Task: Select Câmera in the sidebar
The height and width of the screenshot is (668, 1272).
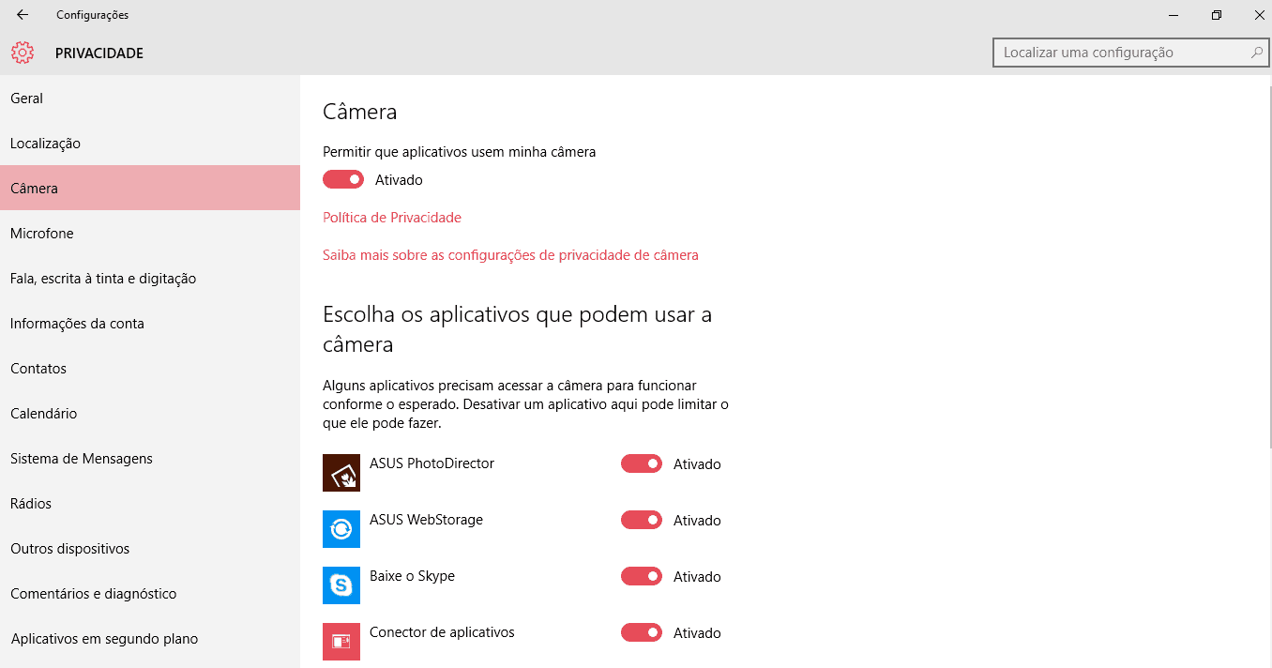Action: click(x=150, y=189)
